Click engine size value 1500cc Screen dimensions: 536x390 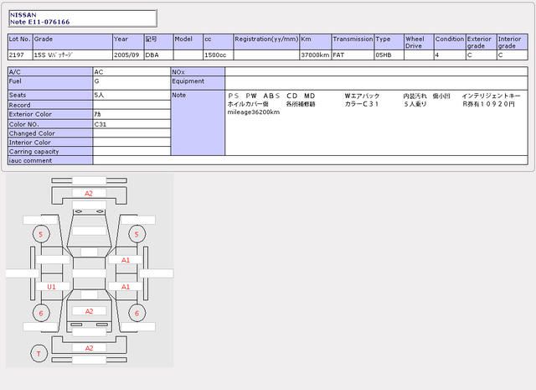tap(219, 55)
